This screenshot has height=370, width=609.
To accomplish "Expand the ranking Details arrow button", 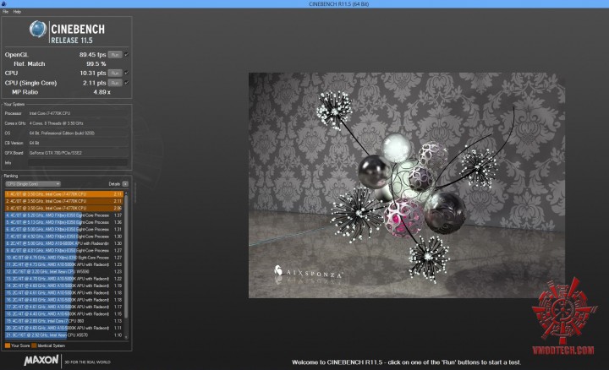I will click(125, 184).
